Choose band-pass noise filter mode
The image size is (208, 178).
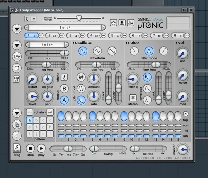pos(149,51)
